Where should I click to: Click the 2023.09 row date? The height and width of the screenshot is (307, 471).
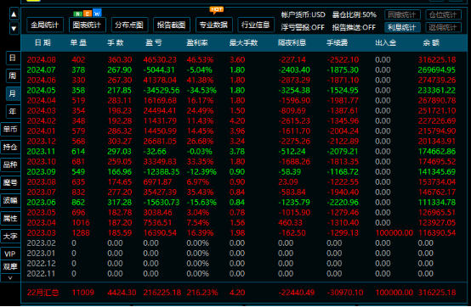coord(42,172)
